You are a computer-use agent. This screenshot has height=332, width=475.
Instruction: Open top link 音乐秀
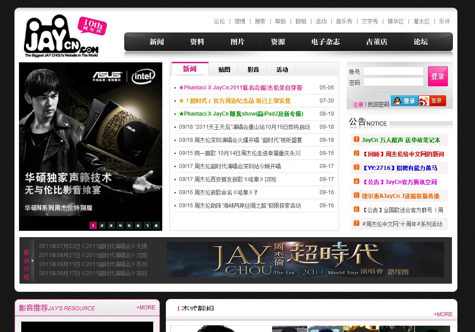[344, 21]
